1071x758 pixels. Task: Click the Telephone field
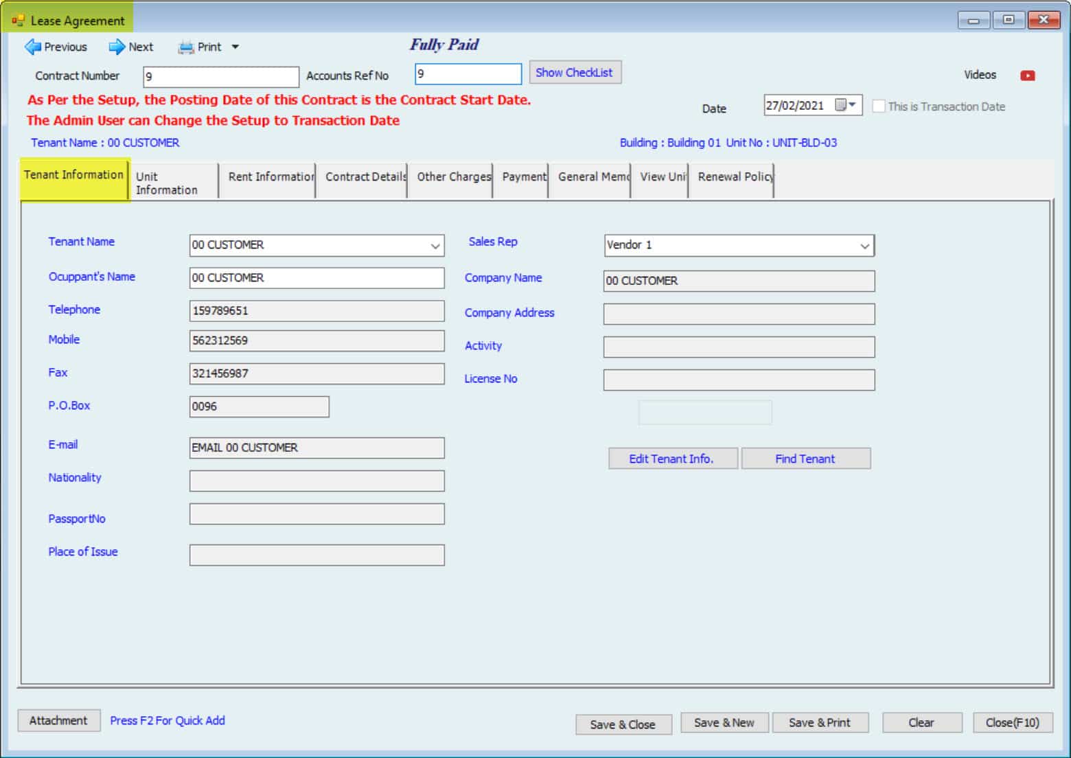pos(317,310)
